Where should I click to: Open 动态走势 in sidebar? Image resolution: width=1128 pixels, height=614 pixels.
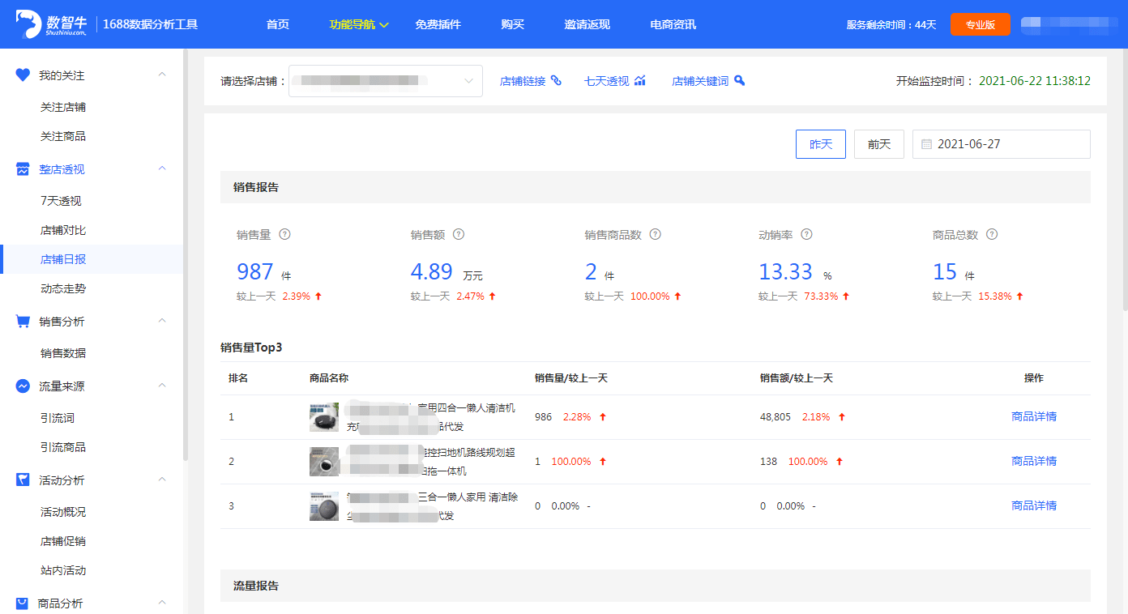pyautogui.click(x=63, y=288)
